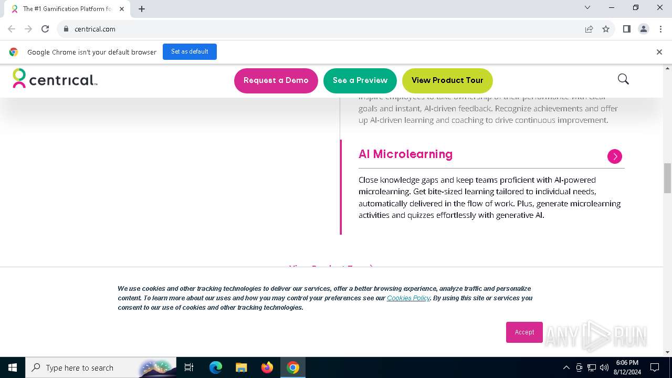The image size is (672, 378).
Task: Click the See a Preview button
Action: click(360, 80)
